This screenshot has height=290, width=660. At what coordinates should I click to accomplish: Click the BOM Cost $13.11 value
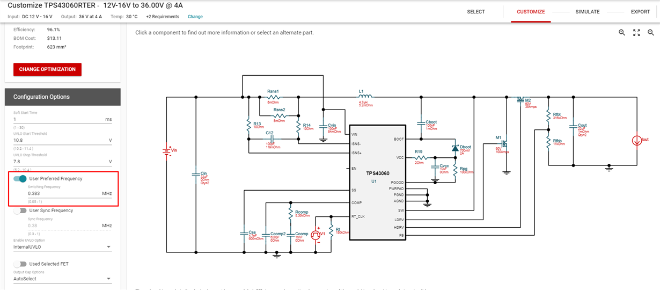point(54,38)
